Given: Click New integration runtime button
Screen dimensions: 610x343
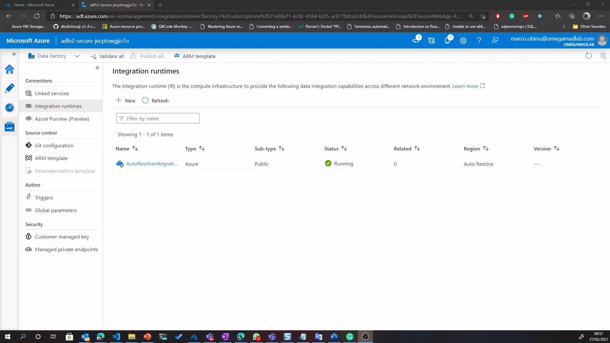Looking at the screenshot, I should point(125,101).
